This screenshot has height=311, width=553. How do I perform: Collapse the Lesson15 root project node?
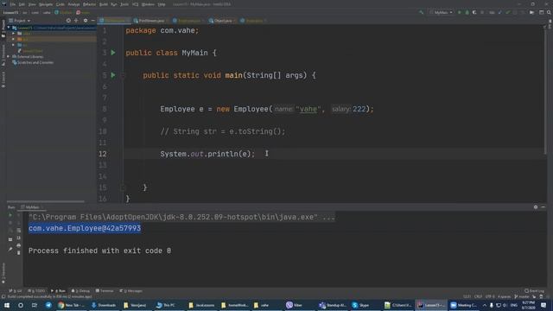(x=9, y=28)
